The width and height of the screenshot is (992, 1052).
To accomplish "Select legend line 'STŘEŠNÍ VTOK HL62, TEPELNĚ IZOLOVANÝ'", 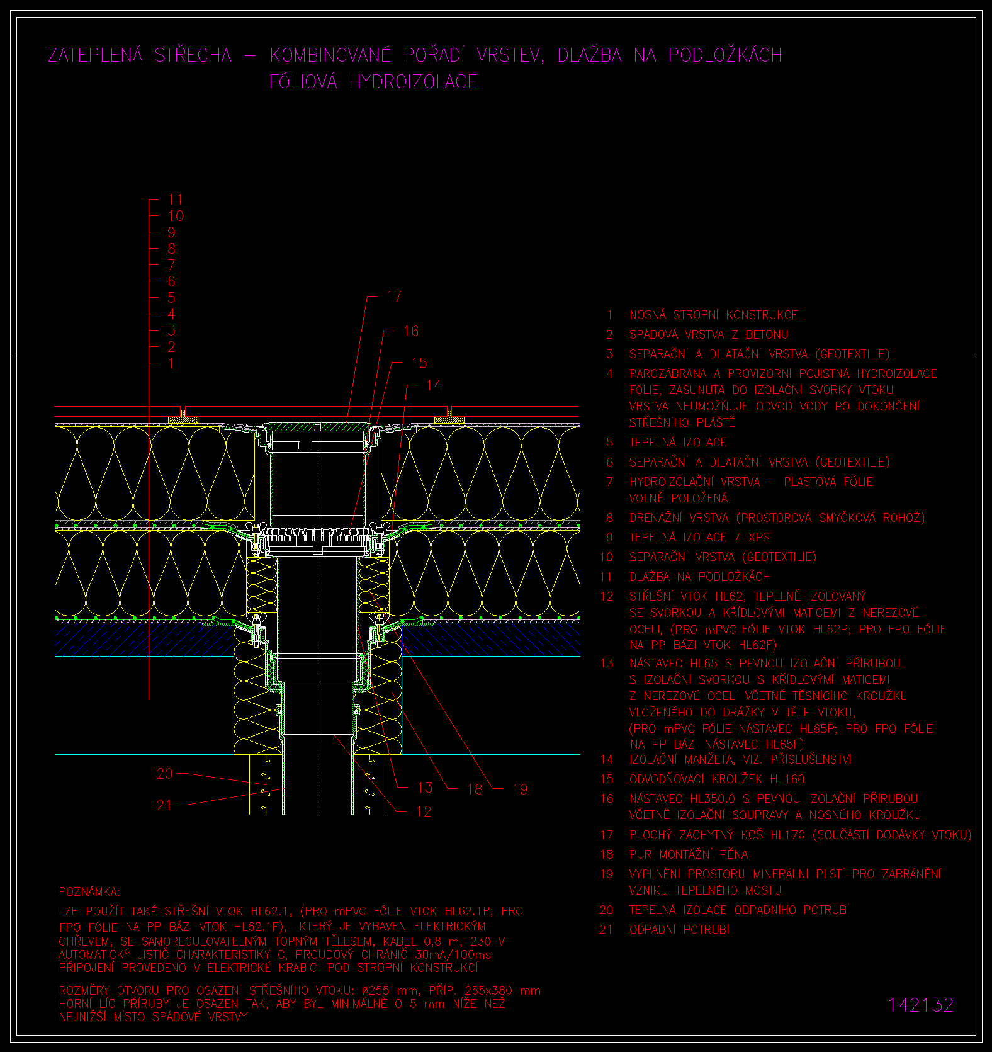I will pyautogui.click(x=748, y=596).
